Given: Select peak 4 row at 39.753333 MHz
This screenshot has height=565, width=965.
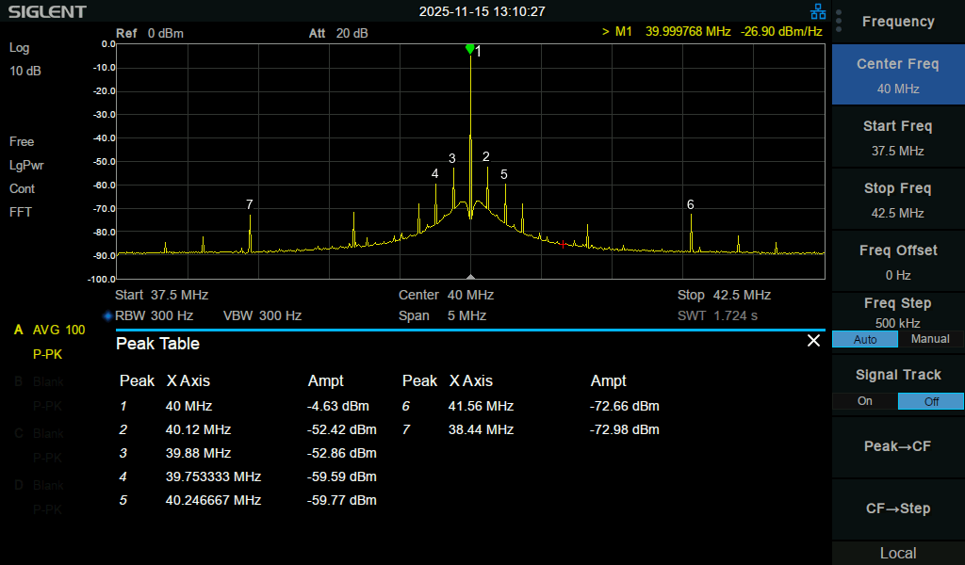Looking at the screenshot, I should 248,476.
